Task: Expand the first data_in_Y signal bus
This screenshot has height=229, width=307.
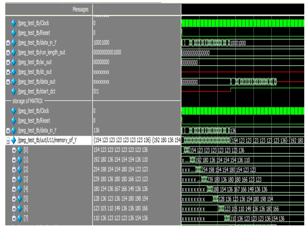Action: coord(8,43)
